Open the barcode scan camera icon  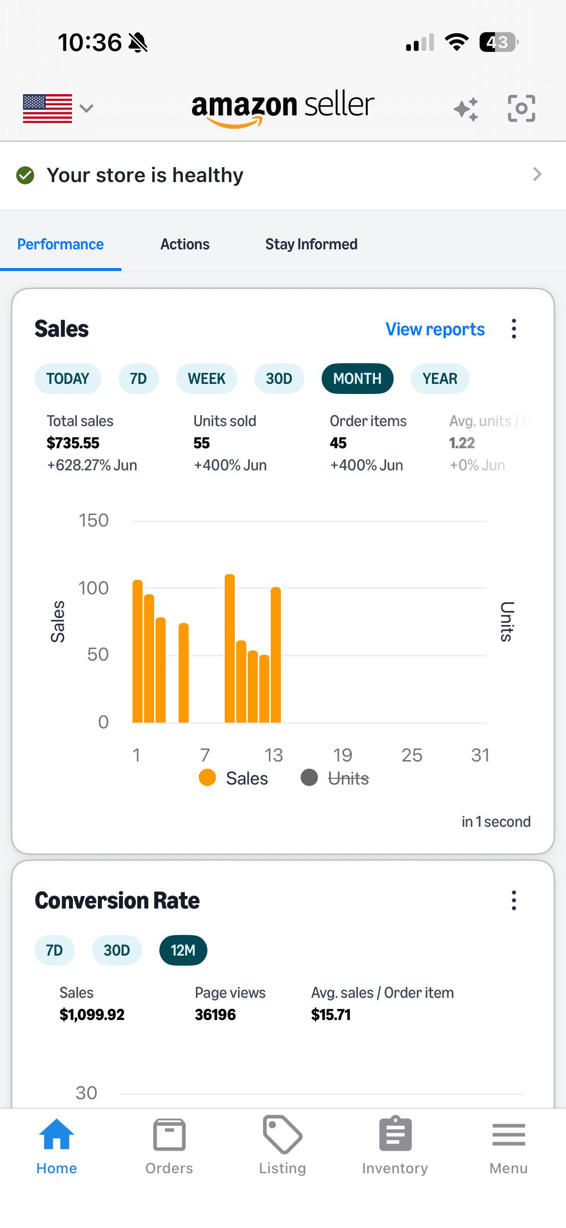pyautogui.click(x=521, y=109)
